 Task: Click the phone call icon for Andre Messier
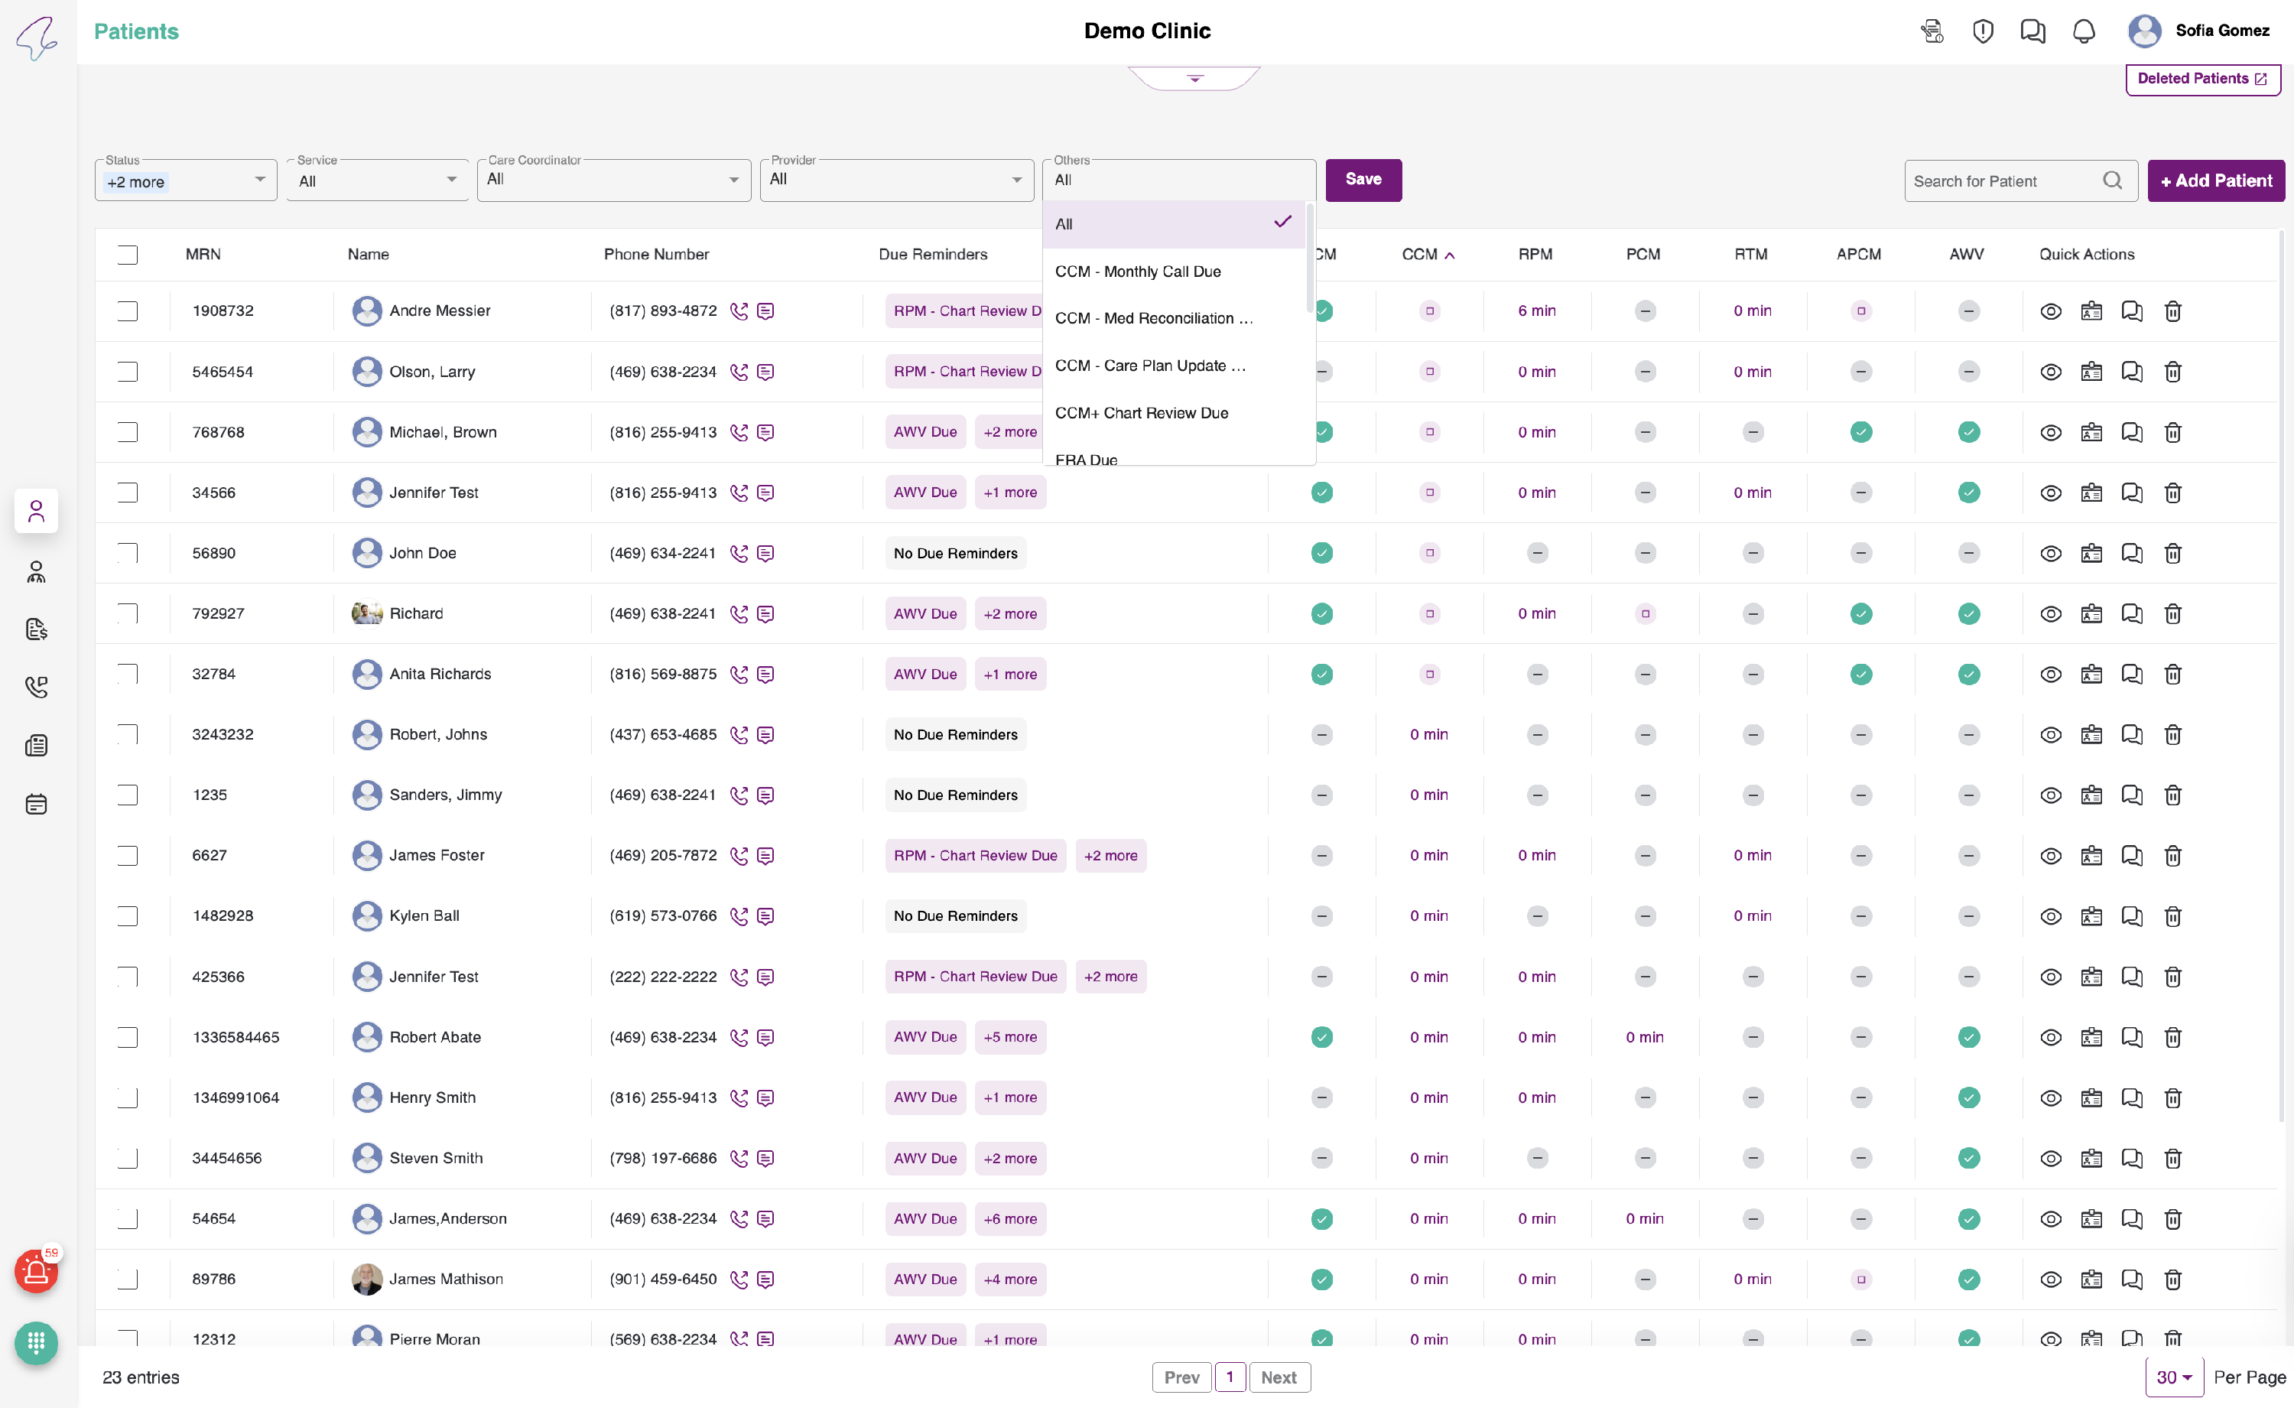click(x=739, y=311)
